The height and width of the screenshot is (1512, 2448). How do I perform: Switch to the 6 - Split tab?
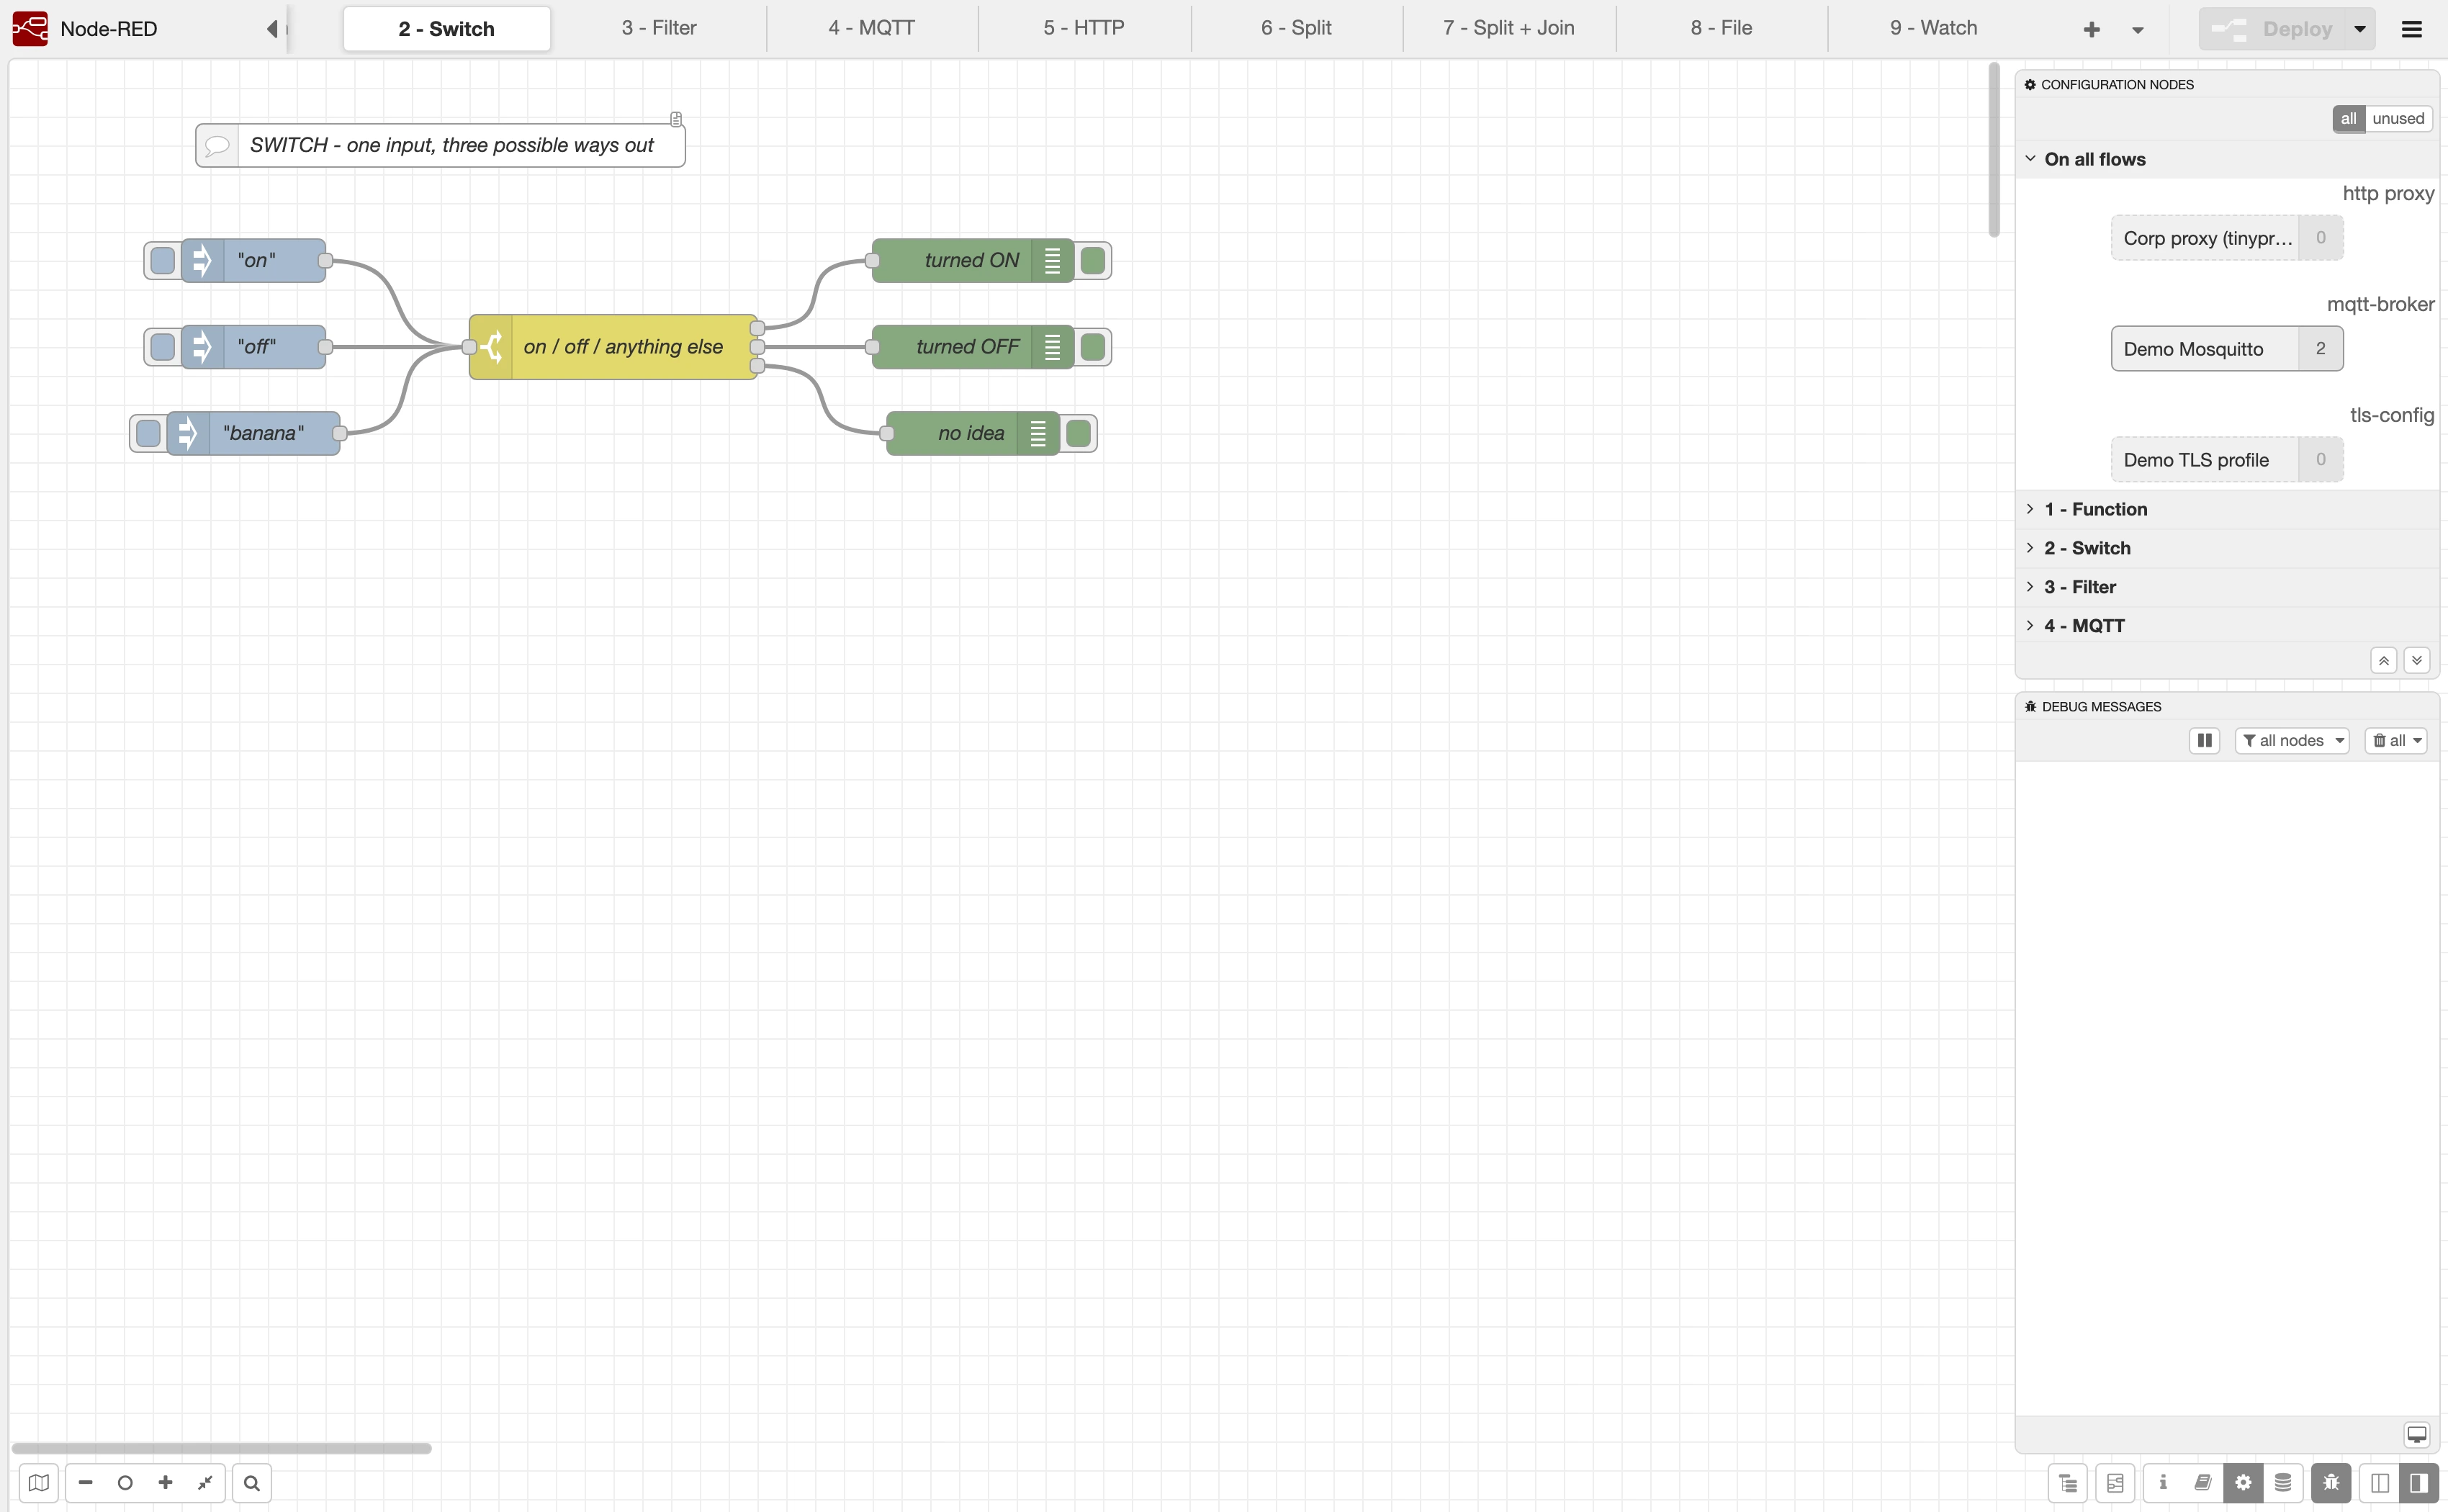pyautogui.click(x=1296, y=28)
